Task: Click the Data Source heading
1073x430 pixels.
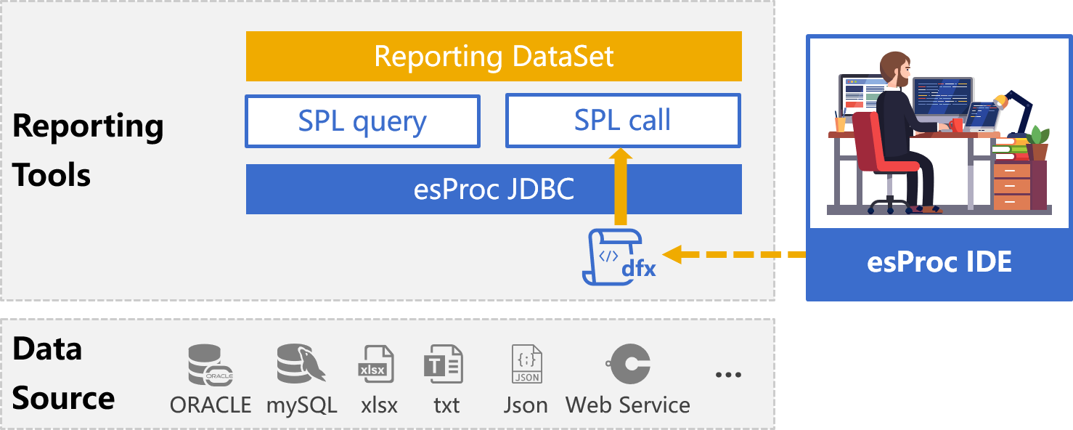Action: [x=64, y=374]
